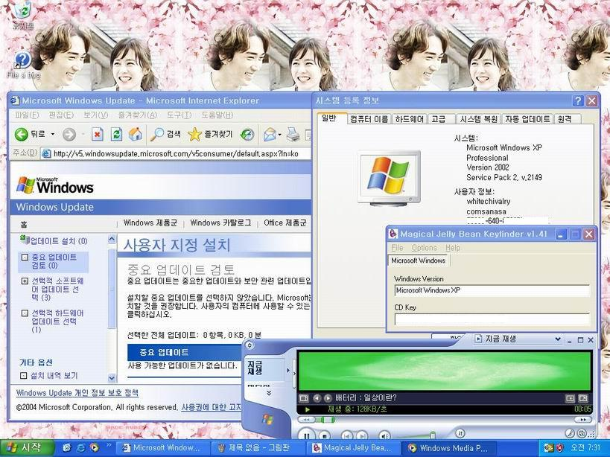Image resolution: width=610 pixels, height=457 pixels.
Task: Click the Keyfinder CD Key field
Action: tap(492, 319)
